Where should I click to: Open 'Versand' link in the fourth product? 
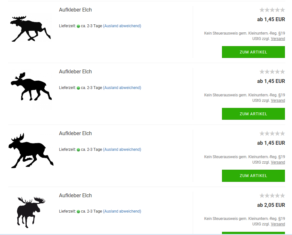278,224
